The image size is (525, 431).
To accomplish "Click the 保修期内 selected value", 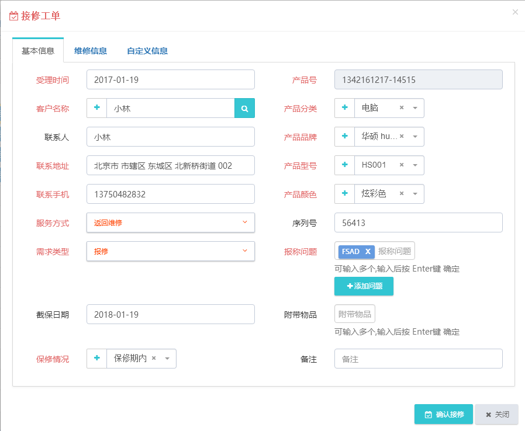I will [x=130, y=358].
